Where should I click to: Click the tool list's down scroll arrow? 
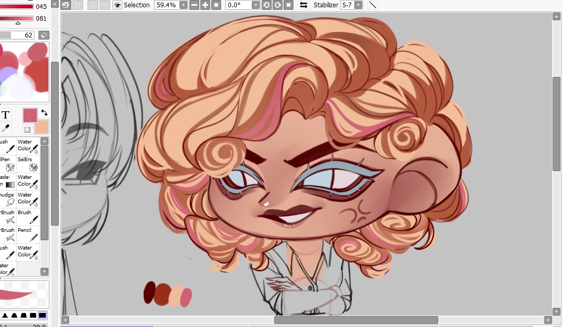(45, 272)
